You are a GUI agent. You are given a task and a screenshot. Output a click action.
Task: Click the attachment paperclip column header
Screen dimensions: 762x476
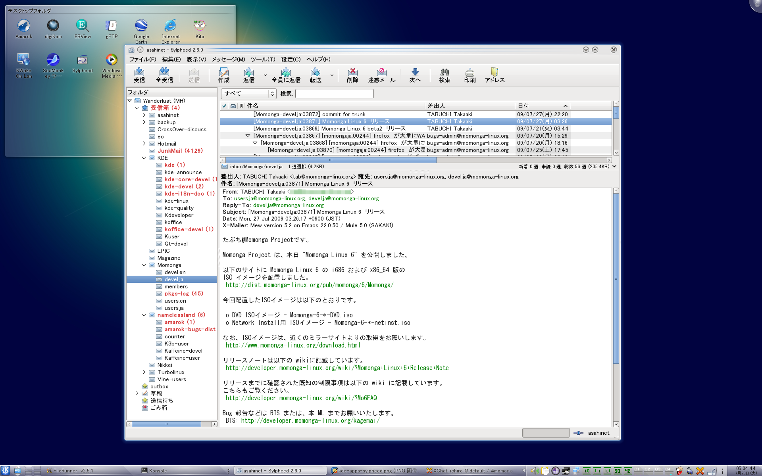coord(242,106)
